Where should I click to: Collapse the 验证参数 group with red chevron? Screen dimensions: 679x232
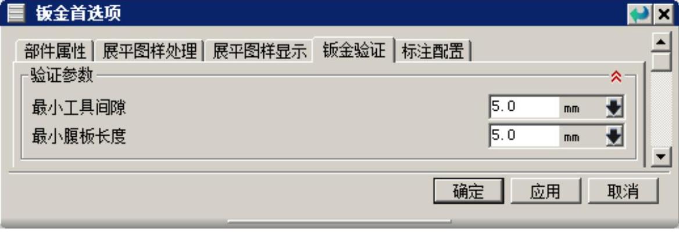[616, 77]
